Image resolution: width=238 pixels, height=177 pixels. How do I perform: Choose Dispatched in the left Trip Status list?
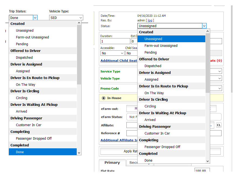(24, 58)
